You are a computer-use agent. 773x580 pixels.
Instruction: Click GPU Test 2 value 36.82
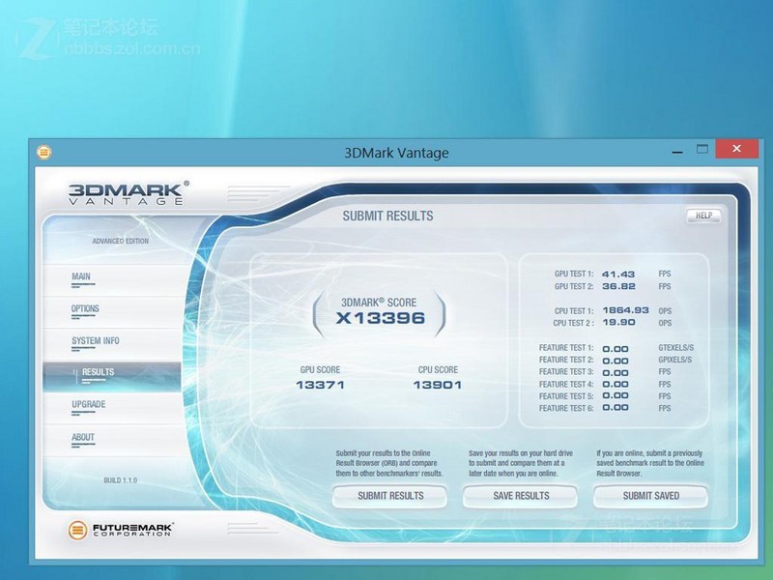click(x=618, y=286)
